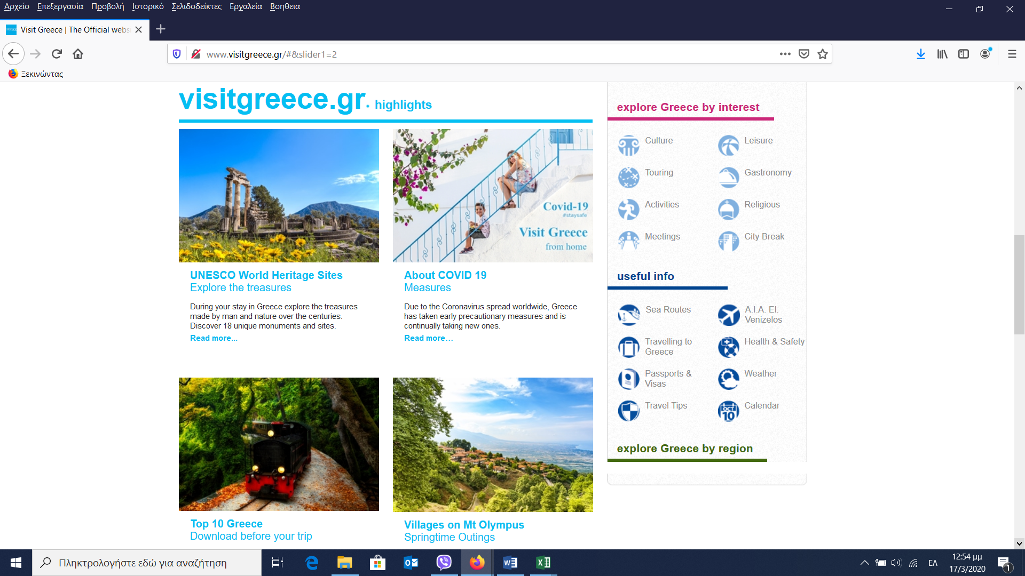Click the Sea Routes ship icon
The height and width of the screenshot is (576, 1025).
[x=628, y=315]
